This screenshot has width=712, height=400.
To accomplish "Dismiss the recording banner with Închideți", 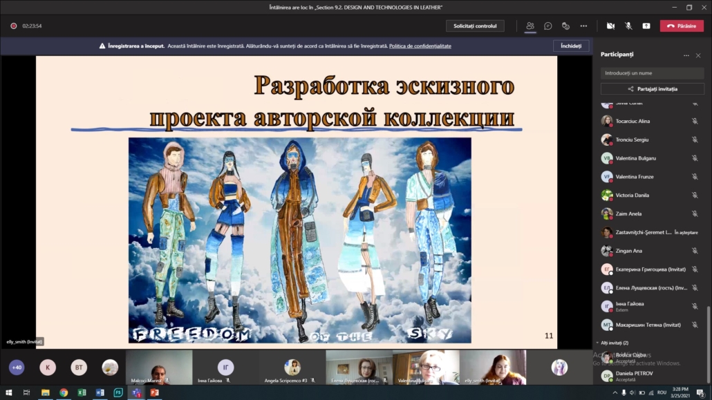I will pyautogui.click(x=571, y=46).
